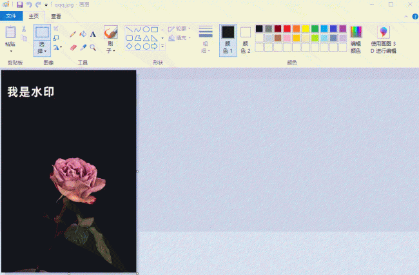
Task: Select the Fill with color bucket tool
Action: (x=83, y=34)
